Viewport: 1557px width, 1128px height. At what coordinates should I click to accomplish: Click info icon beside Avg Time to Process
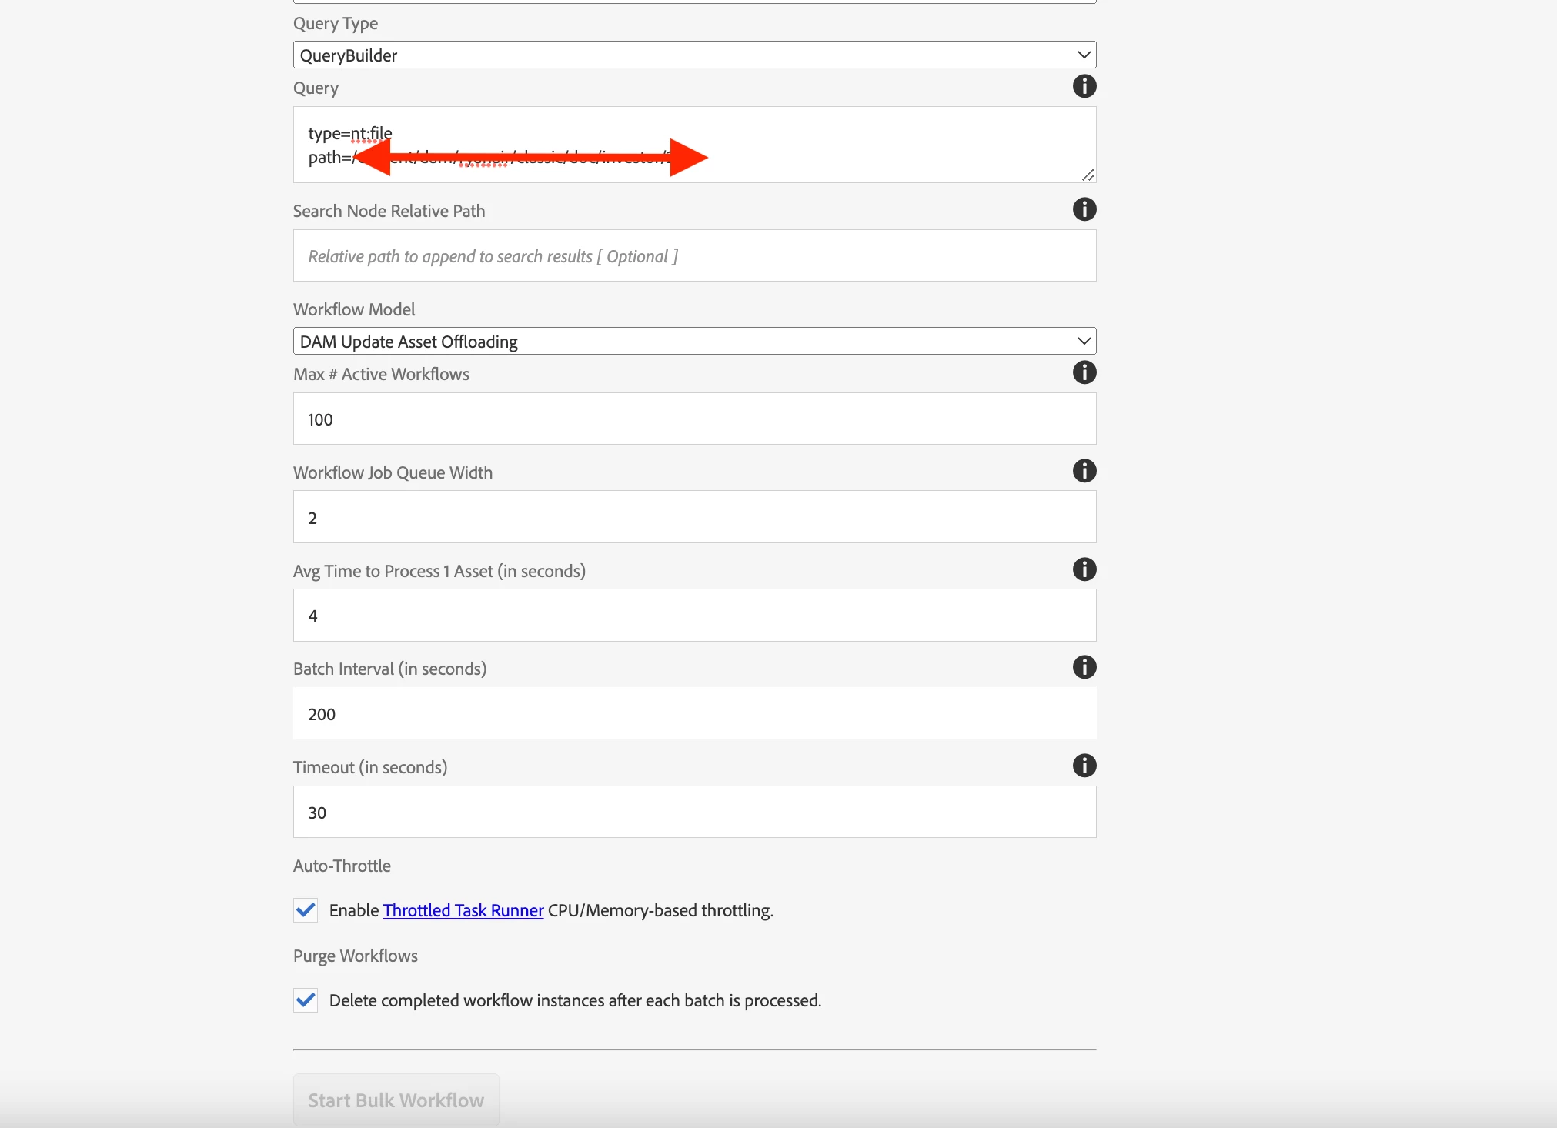point(1084,569)
